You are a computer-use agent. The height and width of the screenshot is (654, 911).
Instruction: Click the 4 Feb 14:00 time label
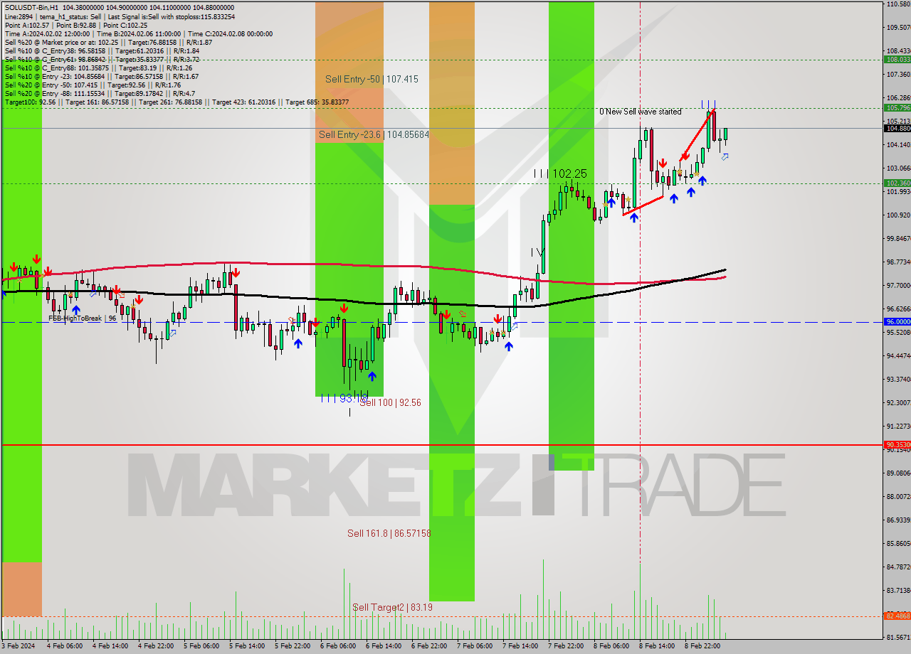point(110,646)
